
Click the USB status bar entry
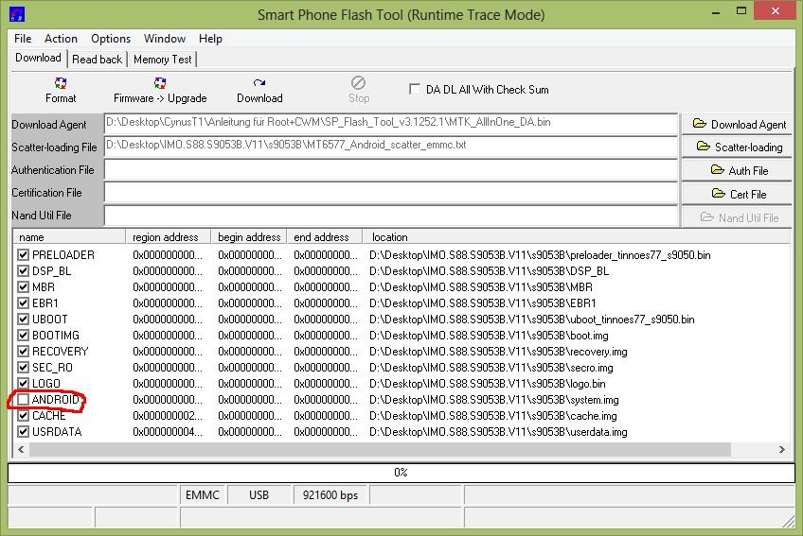click(x=259, y=495)
